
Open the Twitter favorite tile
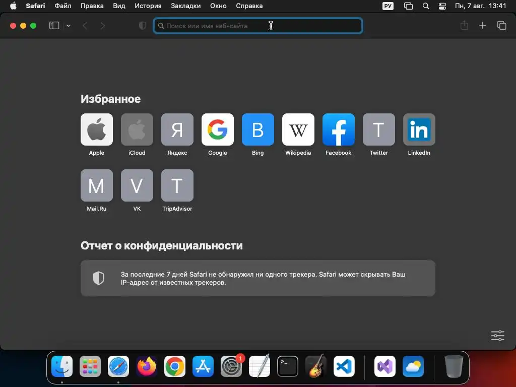coord(379,130)
